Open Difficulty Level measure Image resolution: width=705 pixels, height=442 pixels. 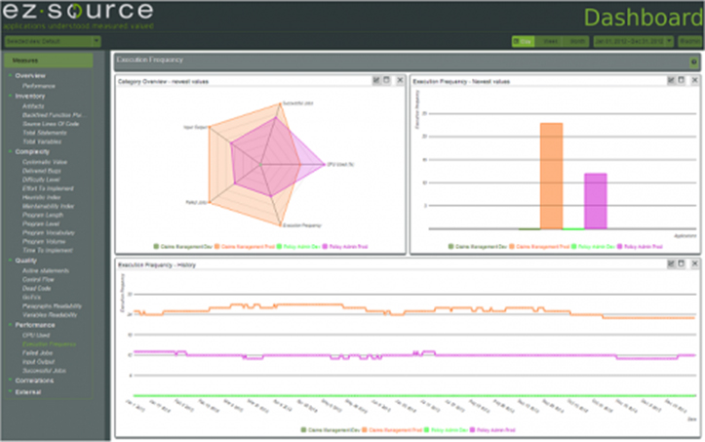tap(41, 180)
